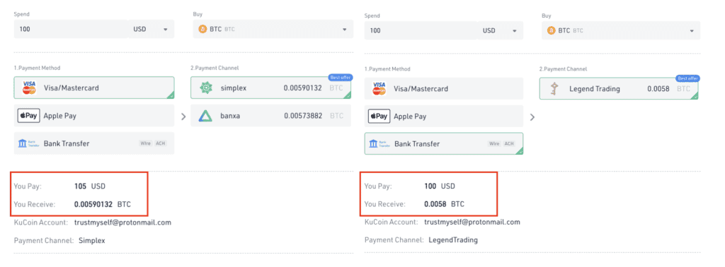Click the Wire tag in left Bank Transfer row
Image resolution: width=725 pixels, height=267 pixels.
[x=146, y=143]
